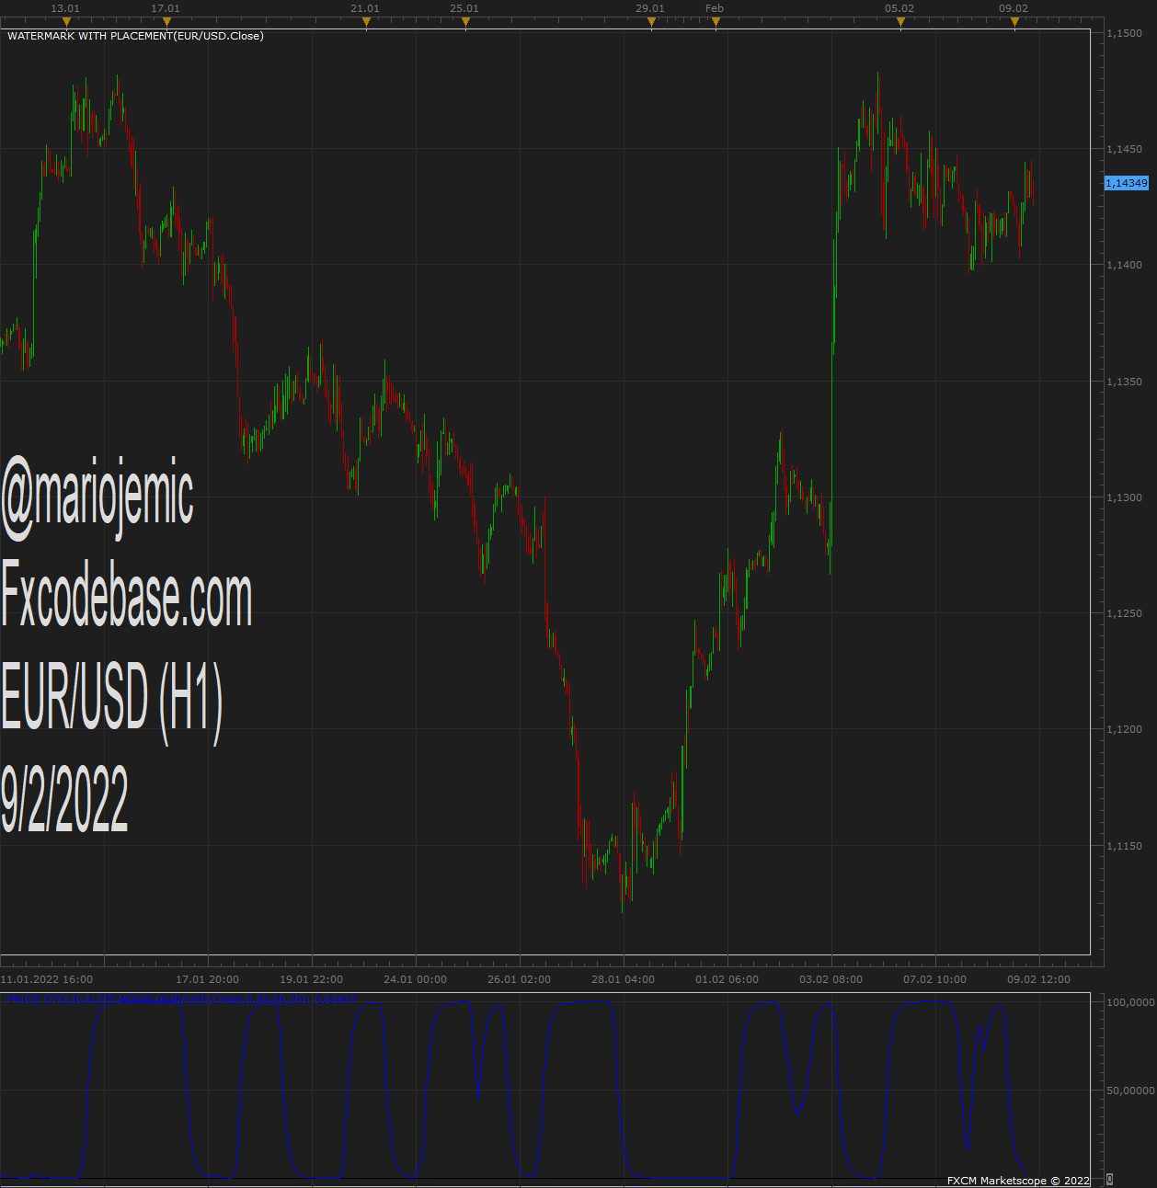The height and width of the screenshot is (1188, 1157).
Task: Click the triangle day marker under 05.02
Action: point(900,22)
